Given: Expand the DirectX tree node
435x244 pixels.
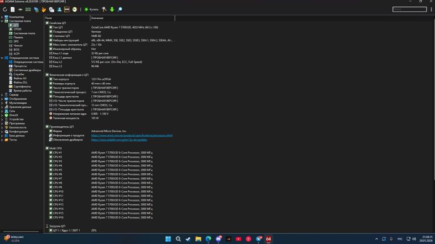Looking at the screenshot, I should 2,115.
